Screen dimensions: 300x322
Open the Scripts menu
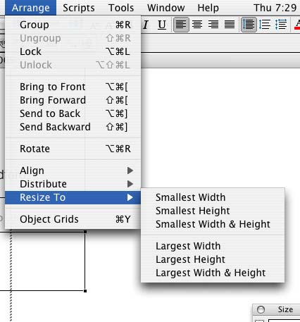[79, 8]
